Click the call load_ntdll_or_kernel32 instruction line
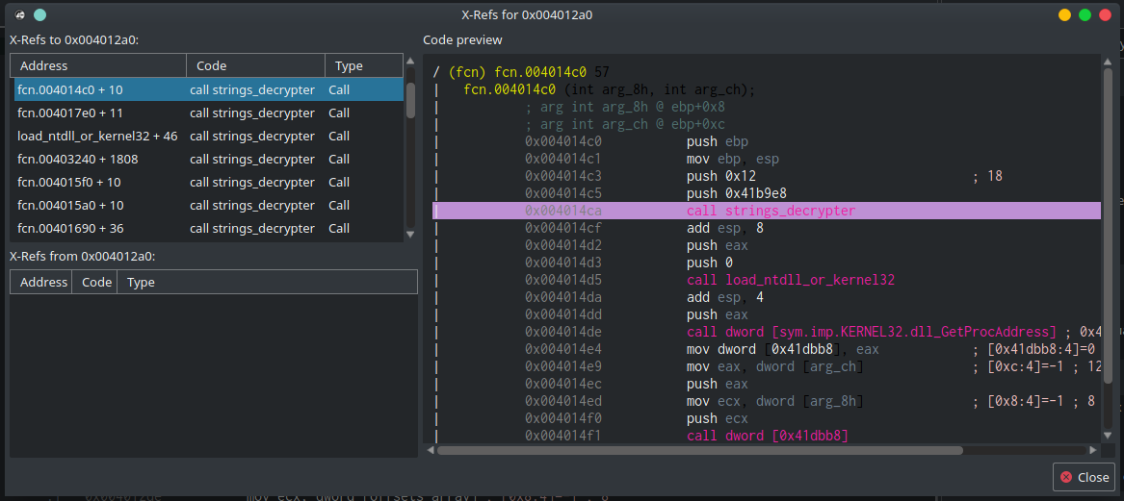The height and width of the screenshot is (501, 1124). (x=790, y=280)
